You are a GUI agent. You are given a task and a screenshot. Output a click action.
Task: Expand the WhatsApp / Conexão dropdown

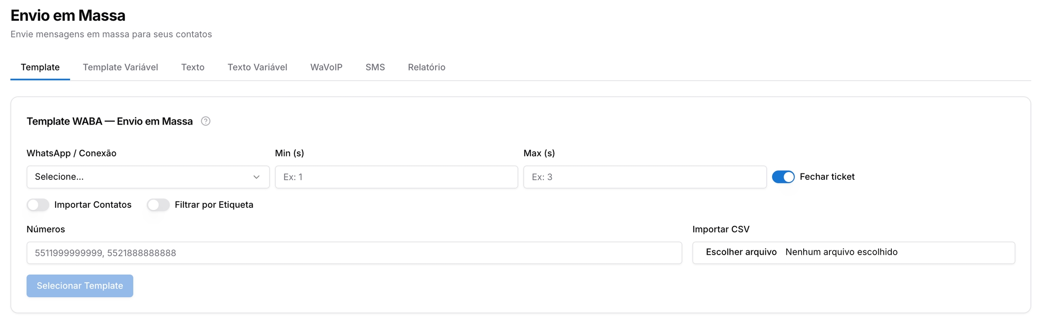(148, 177)
